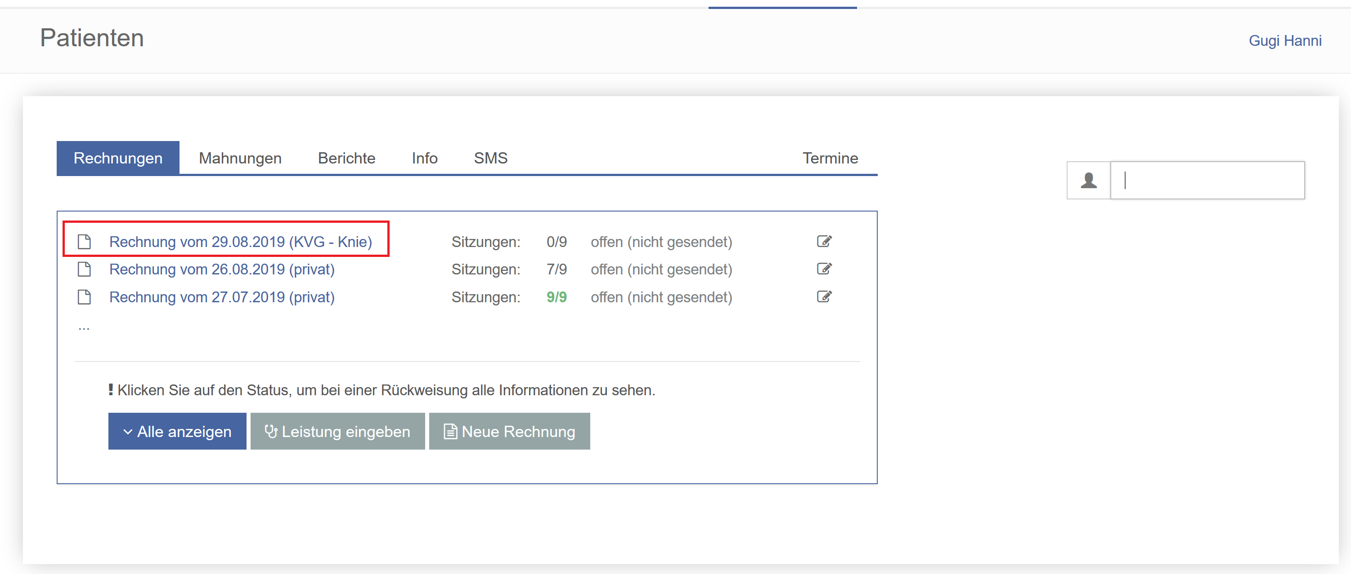The width and height of the screenshot is (1351, 574).
Task: Click the 7/9 session count
Action: point(557,269)
